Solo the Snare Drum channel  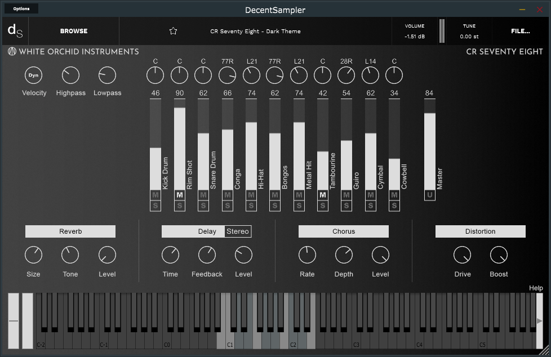click(203, 206)
